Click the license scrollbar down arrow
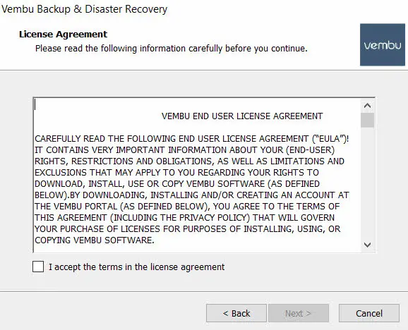Image resolution: width=408 pixels, height=330 pixels. pyautogui.click(x=367, y=245)
